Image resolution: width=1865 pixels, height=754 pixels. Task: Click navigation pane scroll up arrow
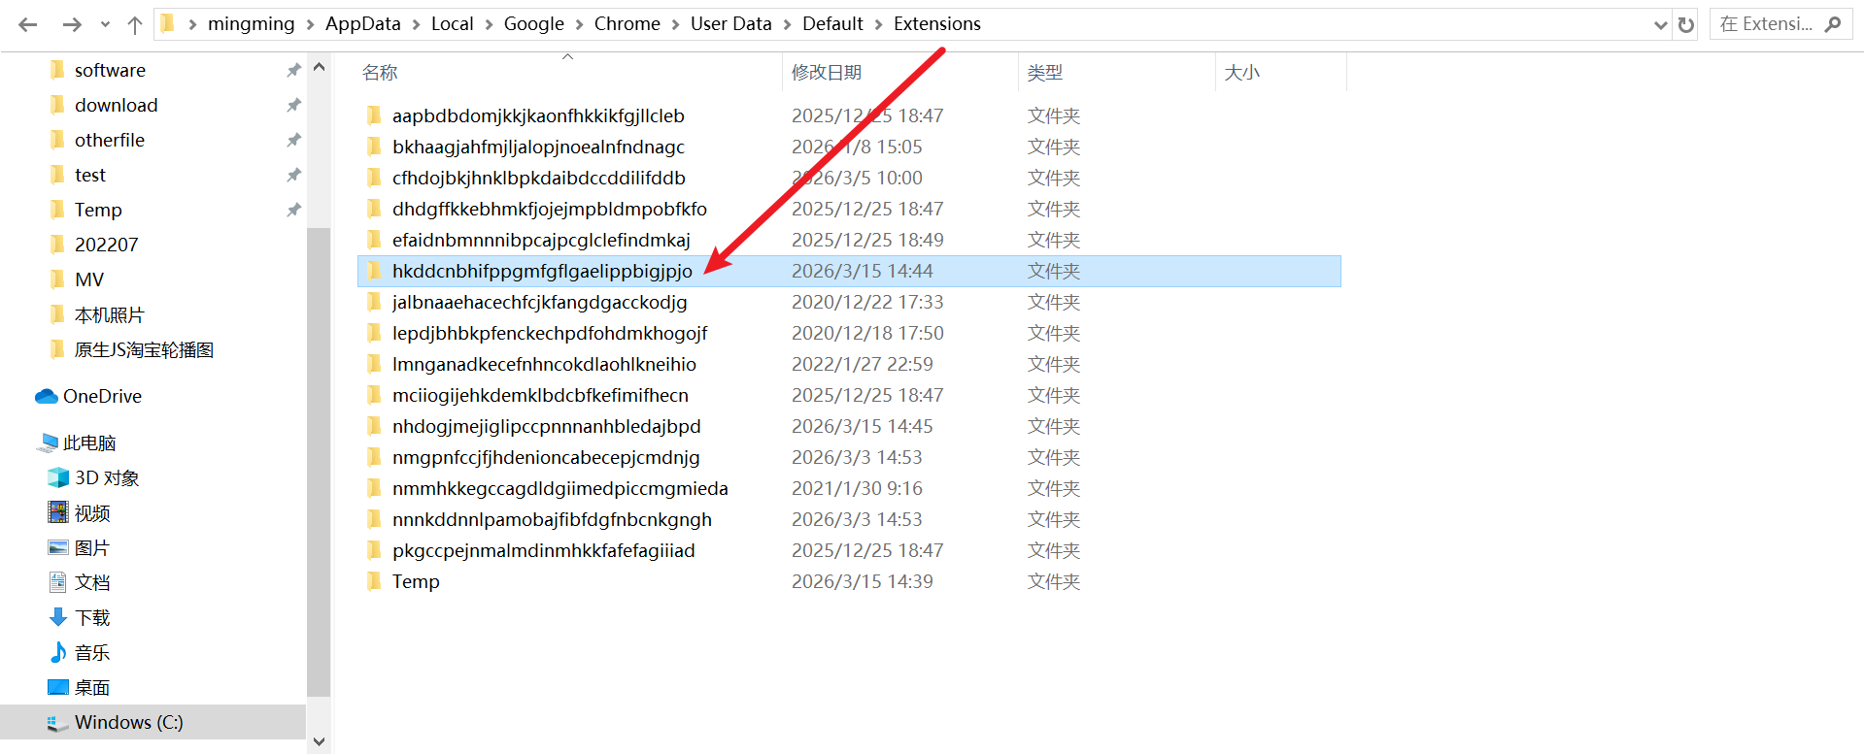319,68
